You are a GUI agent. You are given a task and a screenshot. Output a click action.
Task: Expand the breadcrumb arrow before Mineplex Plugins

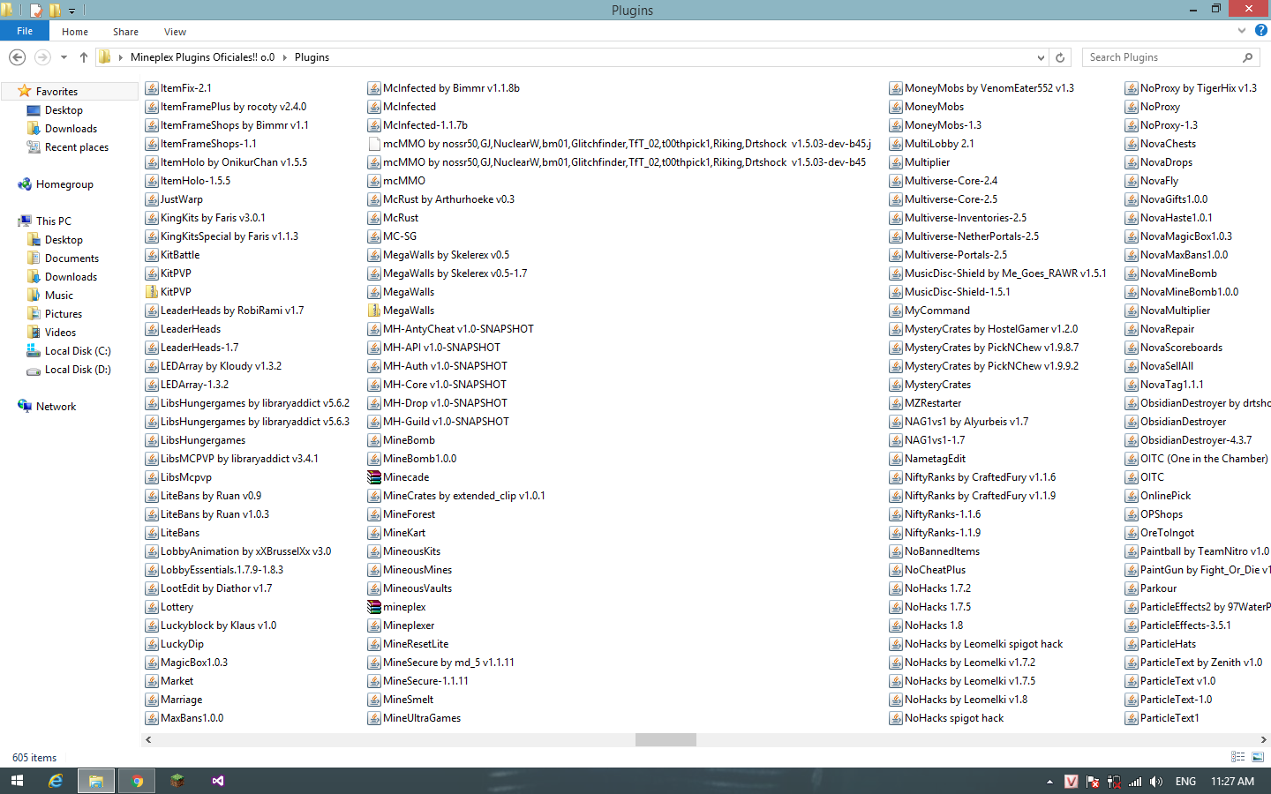tap(121, 57)
